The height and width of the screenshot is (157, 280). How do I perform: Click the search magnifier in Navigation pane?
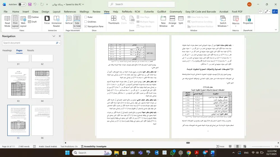click(x=57, y=43)
